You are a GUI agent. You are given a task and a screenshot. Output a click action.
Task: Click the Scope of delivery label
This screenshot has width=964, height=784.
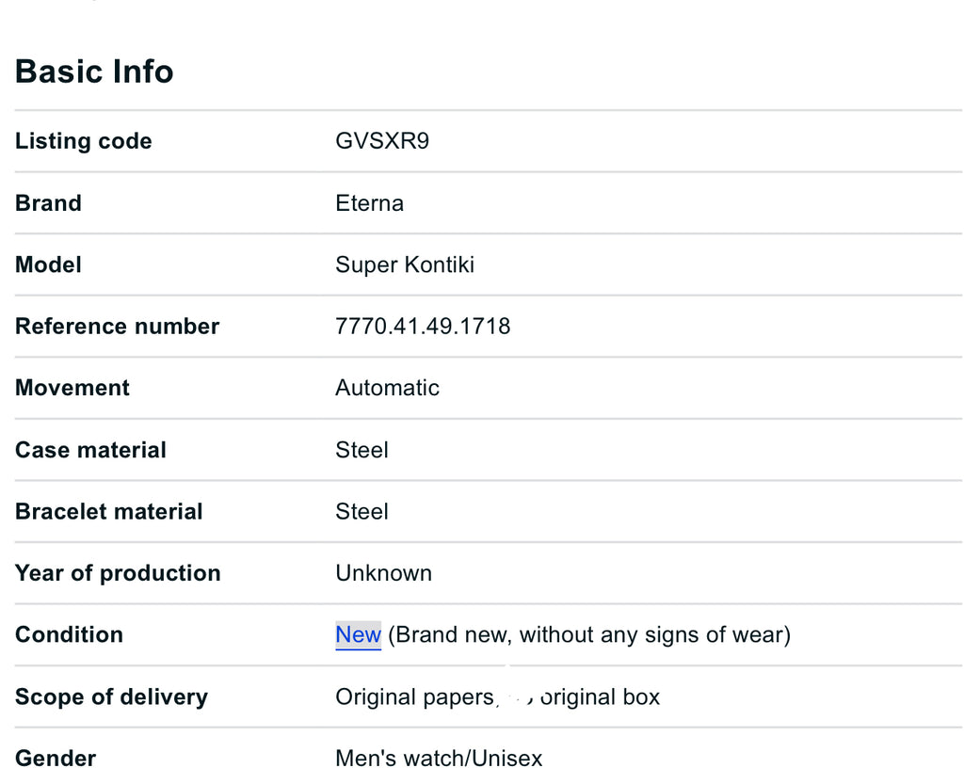click(111, 697)
